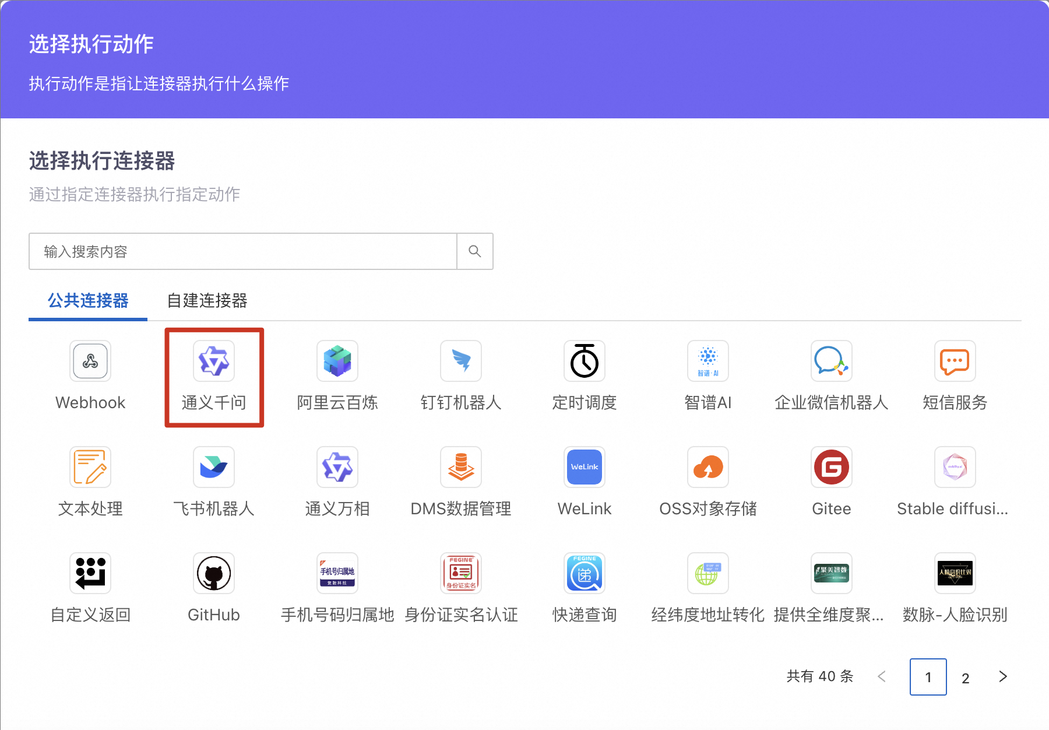The image size is (1049, 730).
Task: Select the GitHub octocat icon
Action: 214,573
